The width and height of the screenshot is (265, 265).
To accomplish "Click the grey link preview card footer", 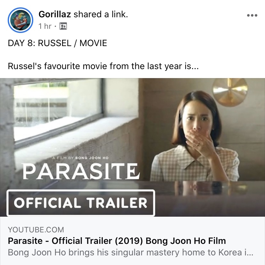I will [x=132, y=241].
